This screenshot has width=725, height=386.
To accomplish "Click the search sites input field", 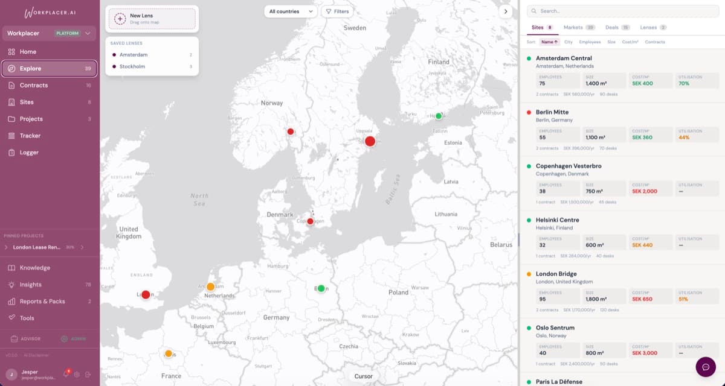I will (x=622, y=11).
